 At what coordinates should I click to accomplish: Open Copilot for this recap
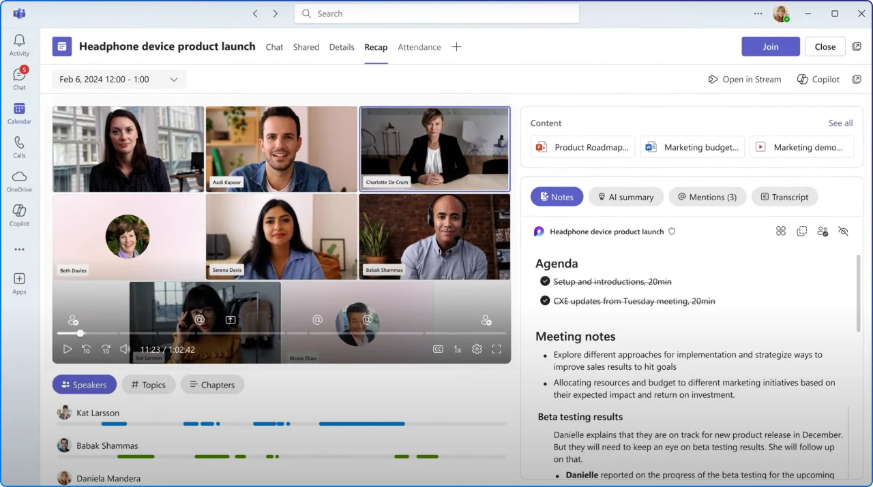818,80
